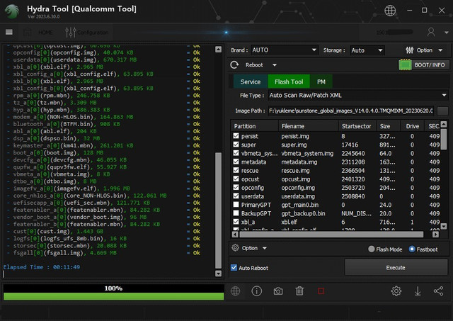
Task: Switch to the PM tab
Action: tap(321, 81)
